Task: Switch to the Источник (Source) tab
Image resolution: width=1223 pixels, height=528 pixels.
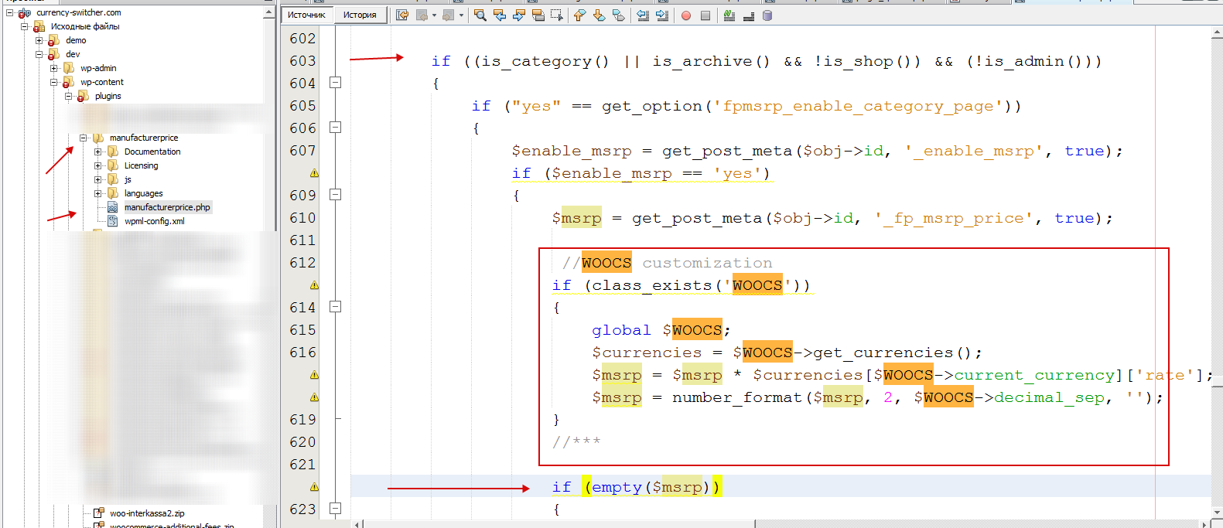Action: coord(306,15)
